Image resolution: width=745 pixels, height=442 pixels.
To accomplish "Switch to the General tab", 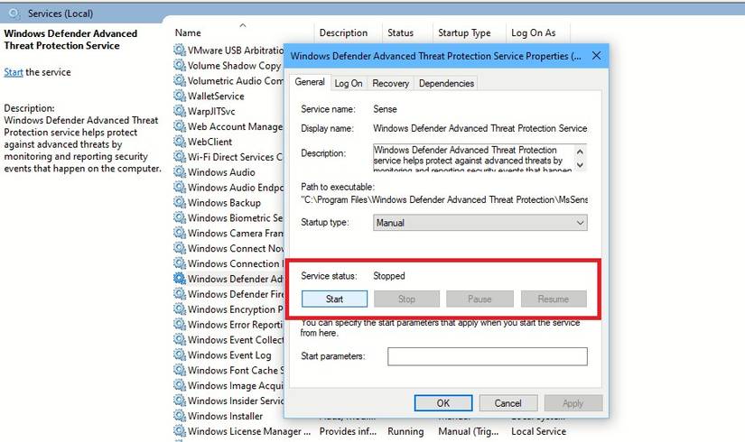I will [x=310, y=82].
